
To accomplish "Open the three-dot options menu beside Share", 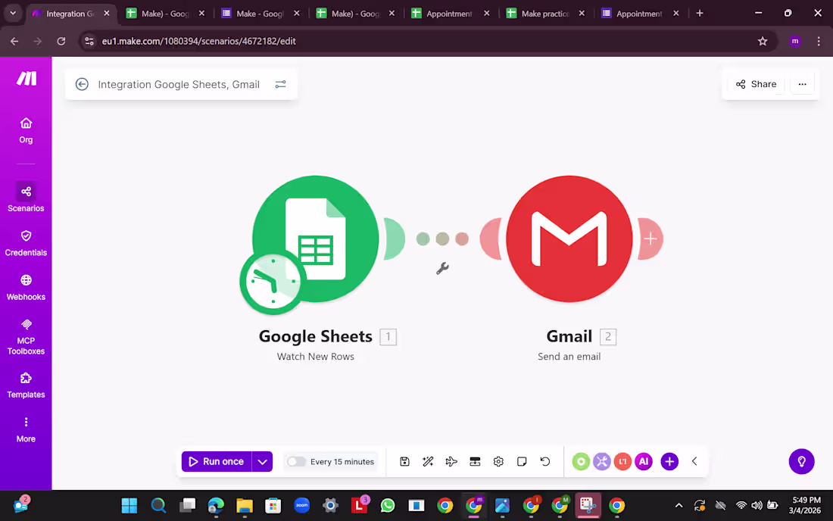I will coord(802,84).
